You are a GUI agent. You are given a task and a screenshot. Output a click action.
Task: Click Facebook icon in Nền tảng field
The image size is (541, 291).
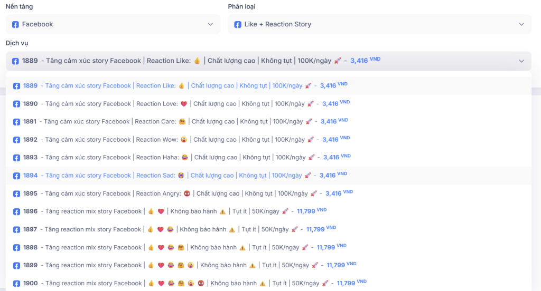[15, 24]
